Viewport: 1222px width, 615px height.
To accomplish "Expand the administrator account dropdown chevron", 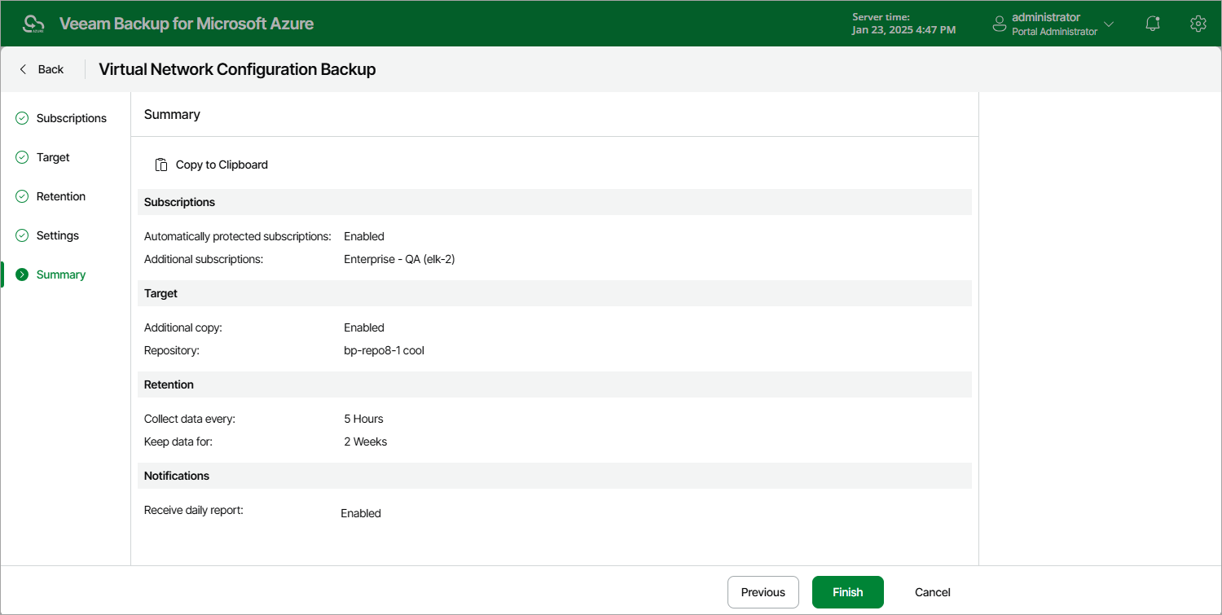I will point(1109,24).
